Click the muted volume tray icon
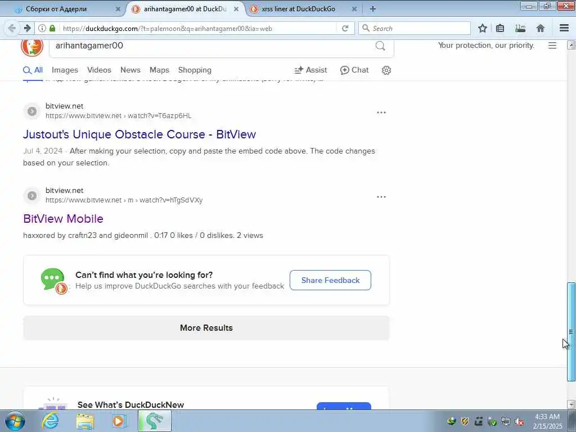The height and width of the screenshot is (432, 576). [x=519, y=422]
